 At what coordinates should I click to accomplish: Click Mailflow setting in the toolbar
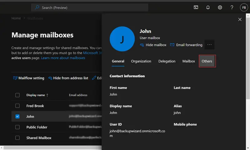28,78
